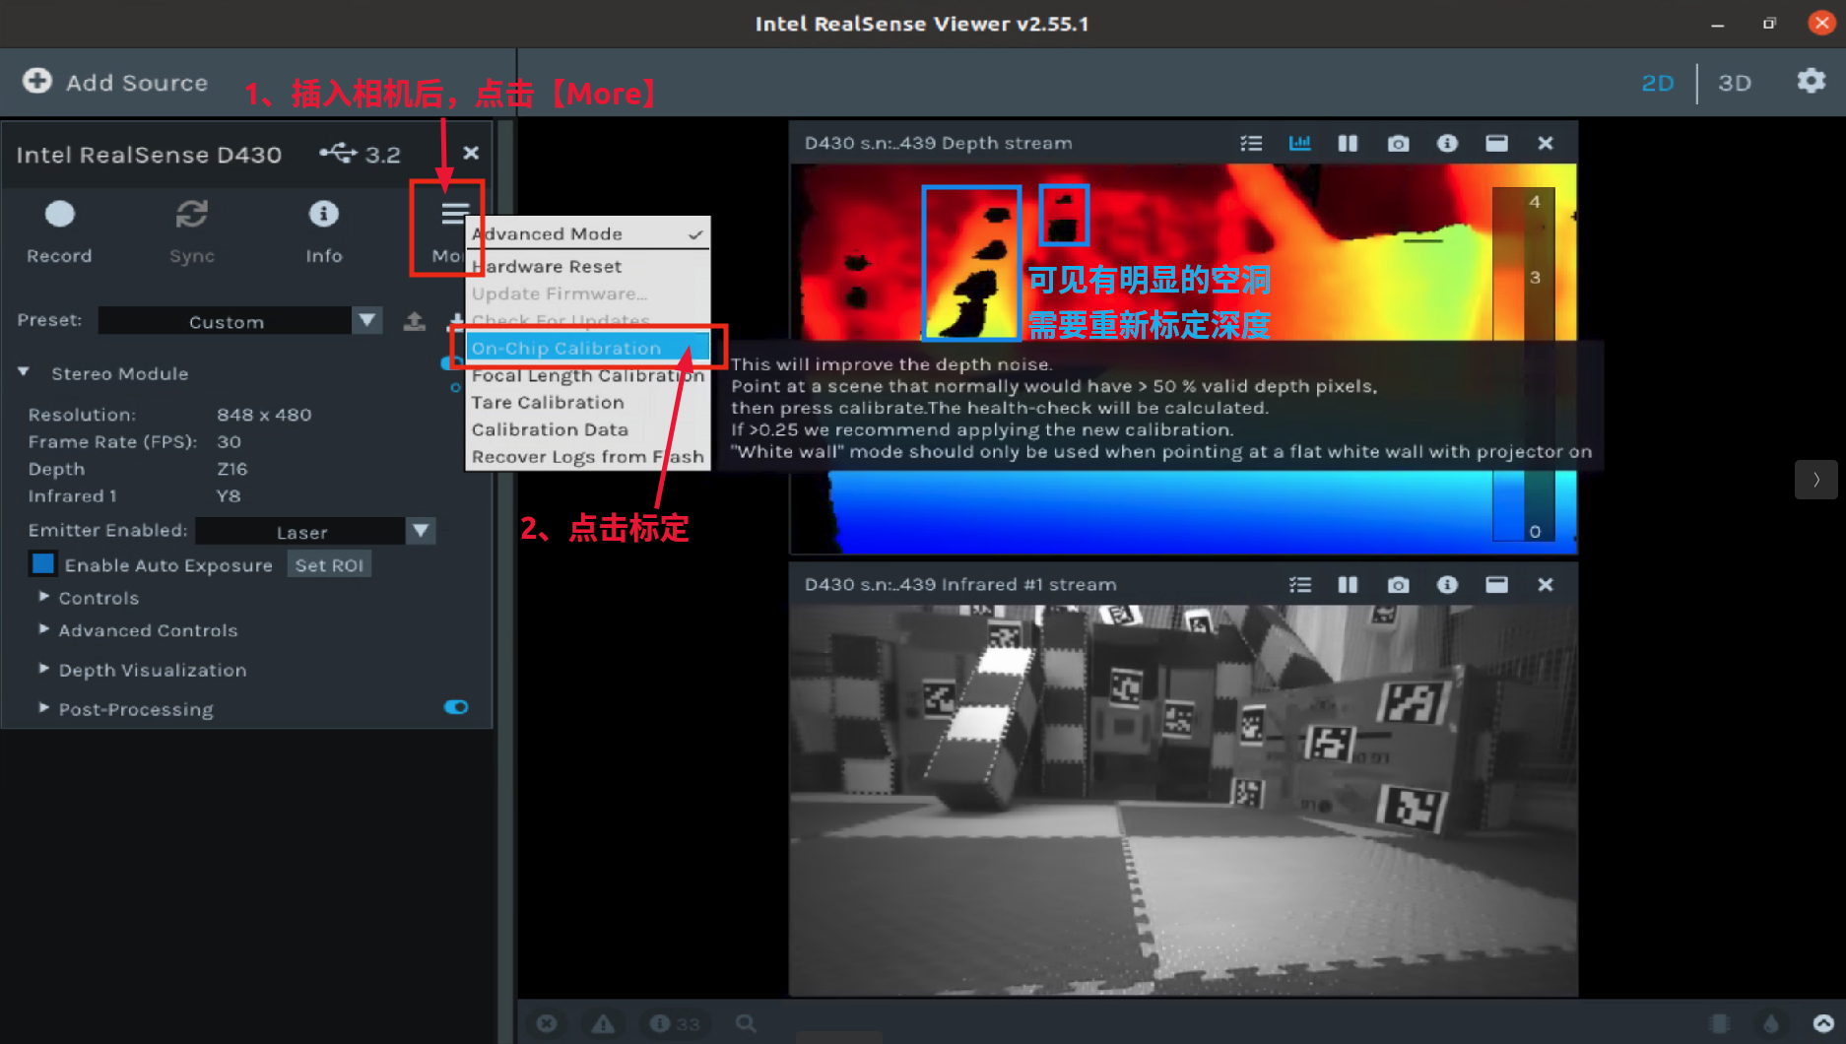Disable the Post-Processing toggle
Viewport: 1846px width, 1044px height.
point(455,706)
